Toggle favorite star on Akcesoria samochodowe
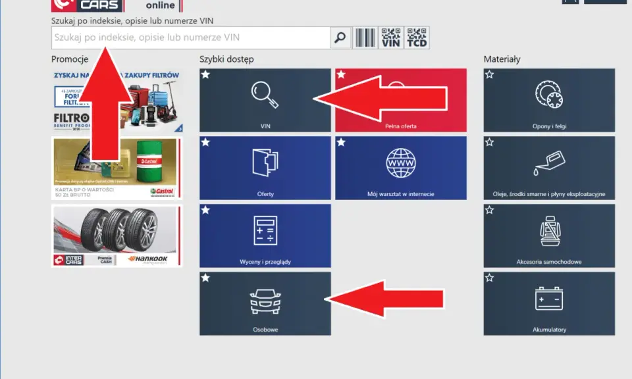 [x=489, y=210]
